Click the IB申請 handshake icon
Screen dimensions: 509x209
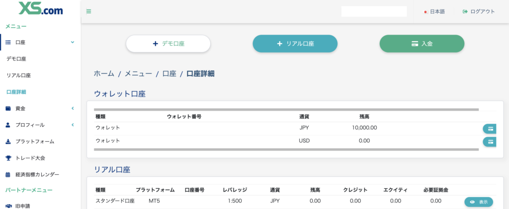click(8, 206)
